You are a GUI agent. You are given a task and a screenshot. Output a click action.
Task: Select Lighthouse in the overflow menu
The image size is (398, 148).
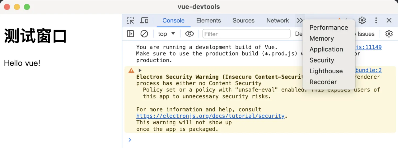tap(326, 71)
